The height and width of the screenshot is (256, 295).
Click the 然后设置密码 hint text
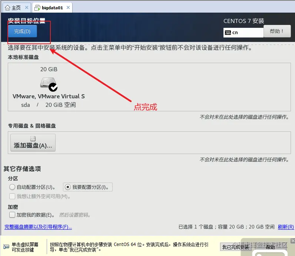pos(75,215)
